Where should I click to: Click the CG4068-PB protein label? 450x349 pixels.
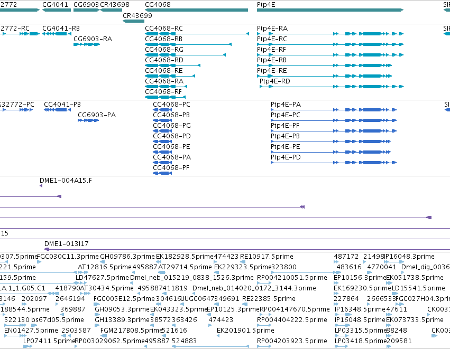[x=171, y=115]
